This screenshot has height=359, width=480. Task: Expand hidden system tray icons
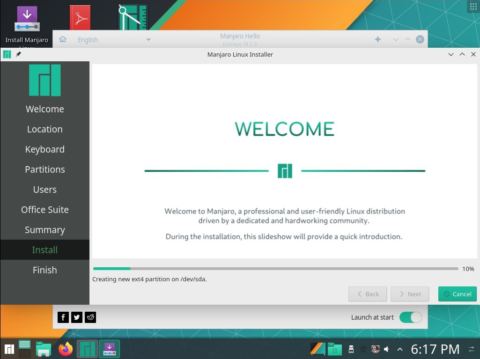click(x=400, y=349)
